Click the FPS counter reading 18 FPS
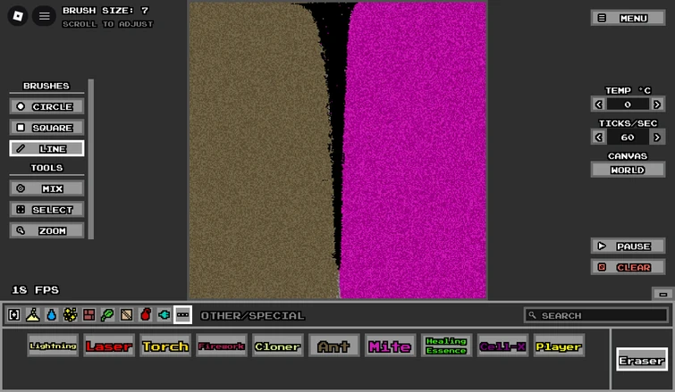Viewport: 675px width, 392px height. [x=35, y=289]
